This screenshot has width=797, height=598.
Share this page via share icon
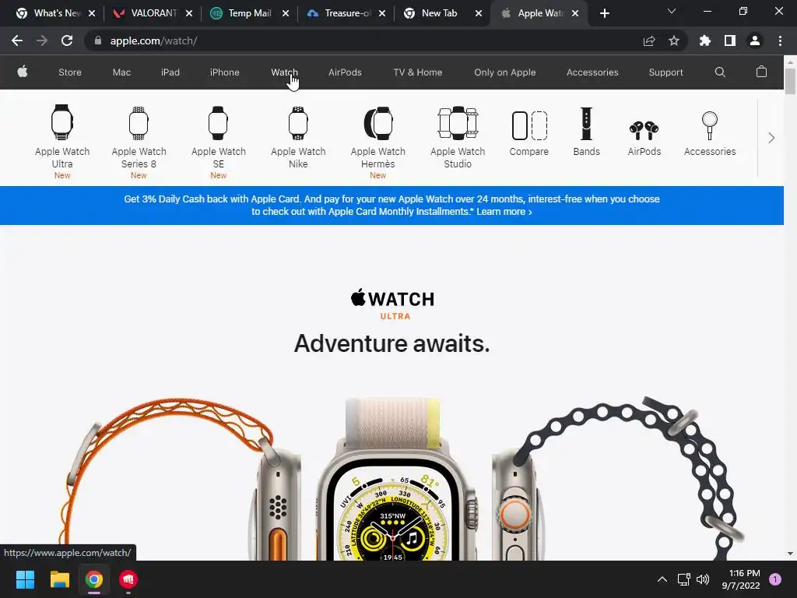point(649,40)
